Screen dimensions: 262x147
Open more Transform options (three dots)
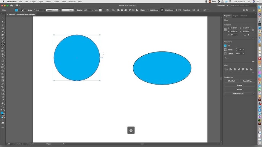tap(253, 38)
